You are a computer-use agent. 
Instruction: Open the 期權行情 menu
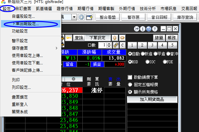[x=85, y=9]
